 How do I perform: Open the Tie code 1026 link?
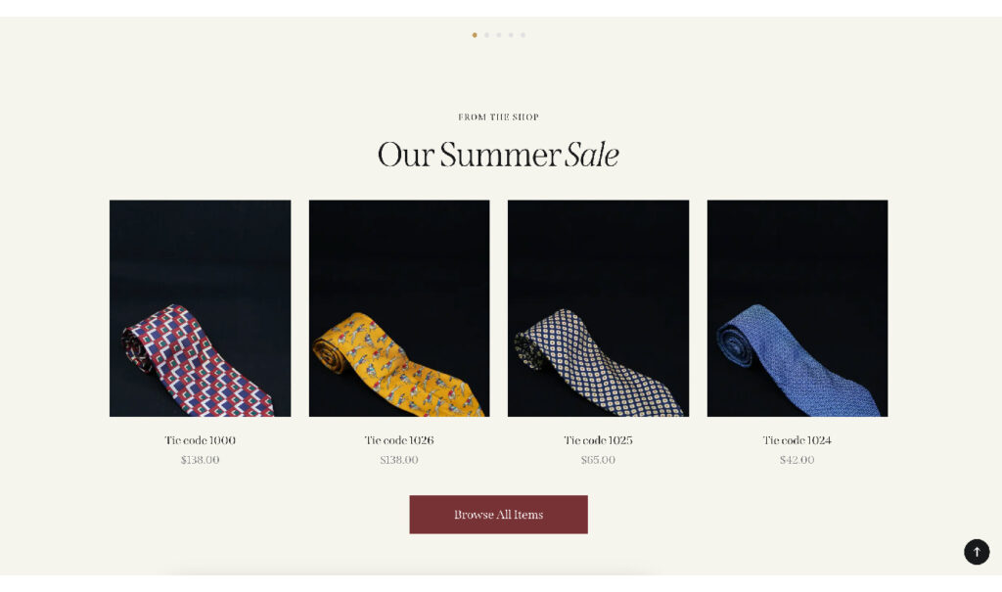tap(399, 440)
